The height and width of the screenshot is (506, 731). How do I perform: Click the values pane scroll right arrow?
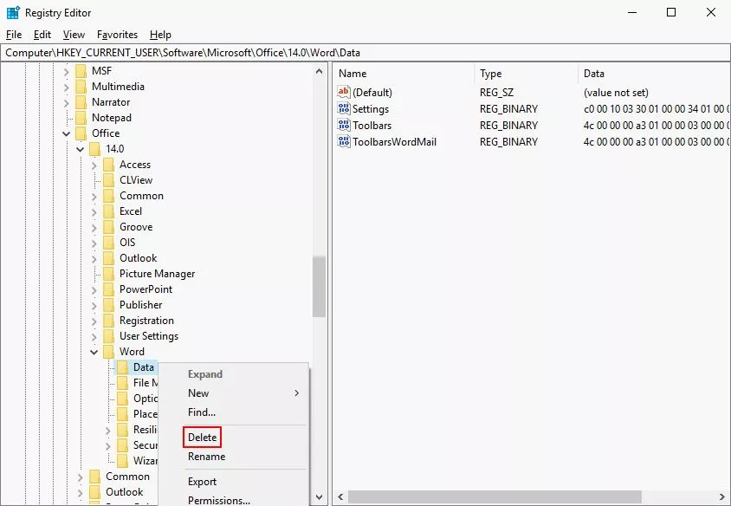(x=722, y=496)
